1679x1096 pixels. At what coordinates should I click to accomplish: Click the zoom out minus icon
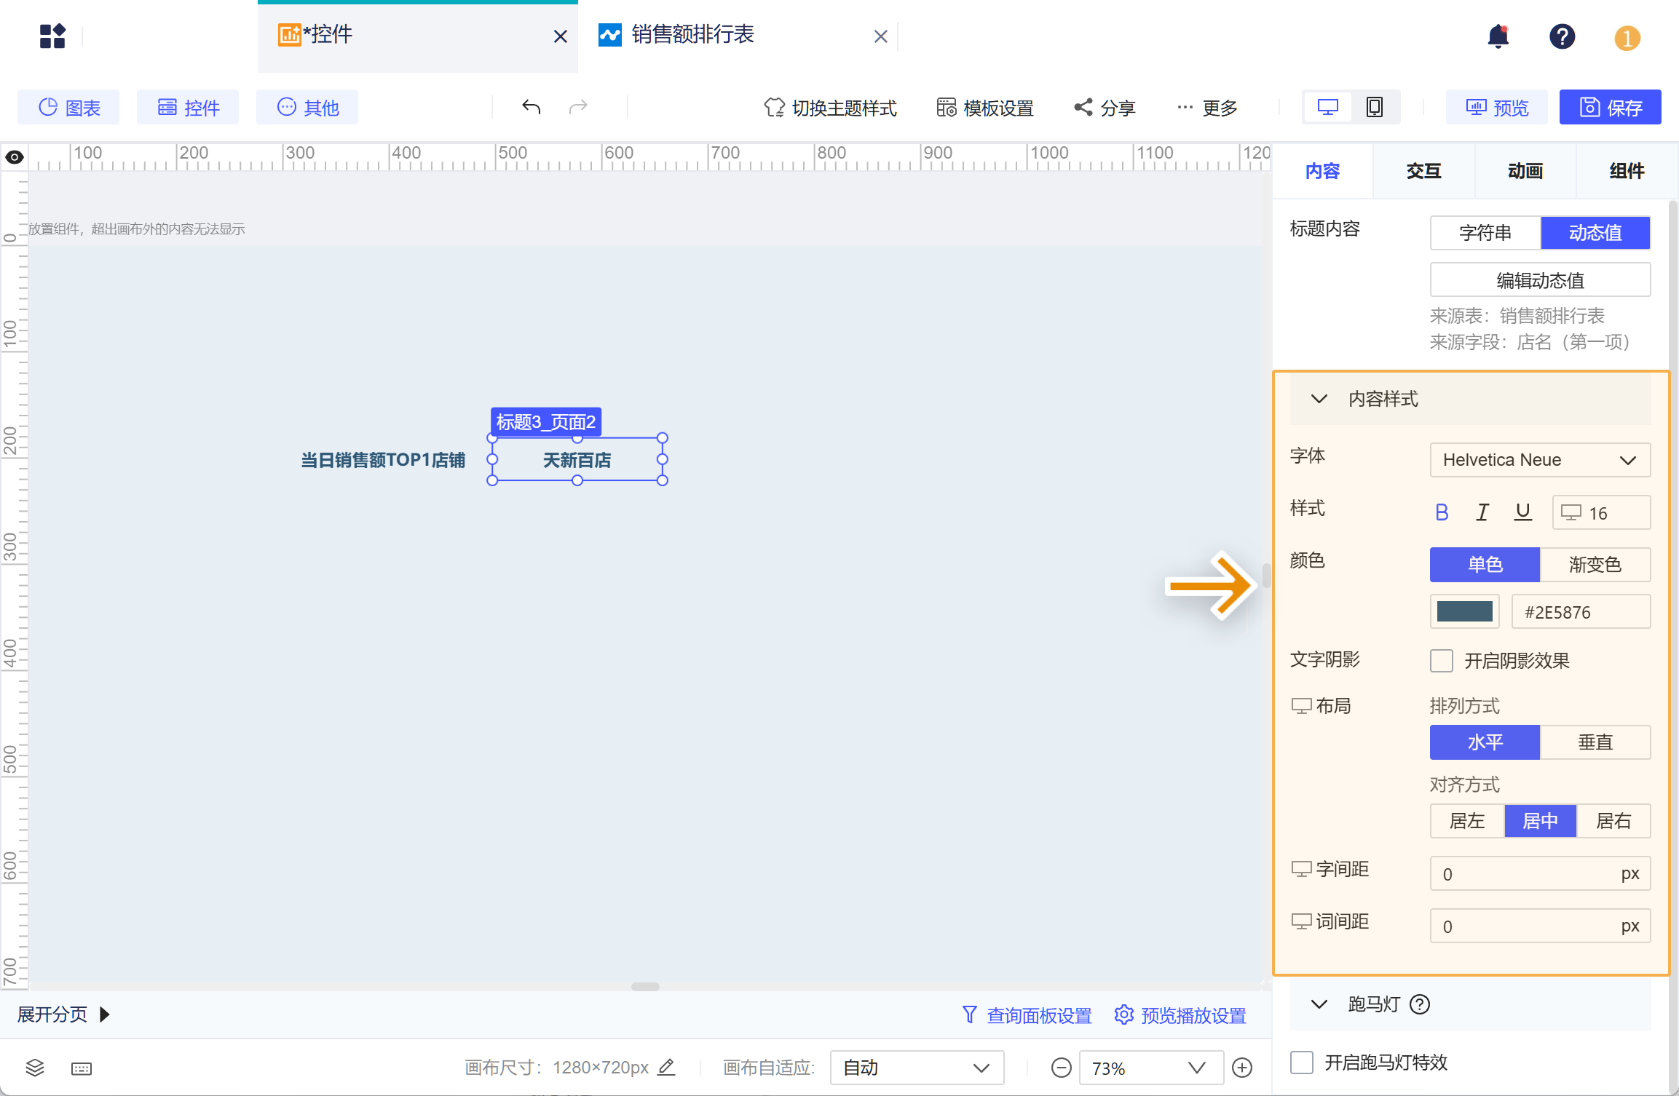coord(1061,1068)
